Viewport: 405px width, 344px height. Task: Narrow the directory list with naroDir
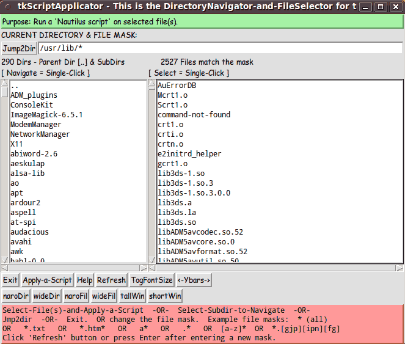click(16, 296)
